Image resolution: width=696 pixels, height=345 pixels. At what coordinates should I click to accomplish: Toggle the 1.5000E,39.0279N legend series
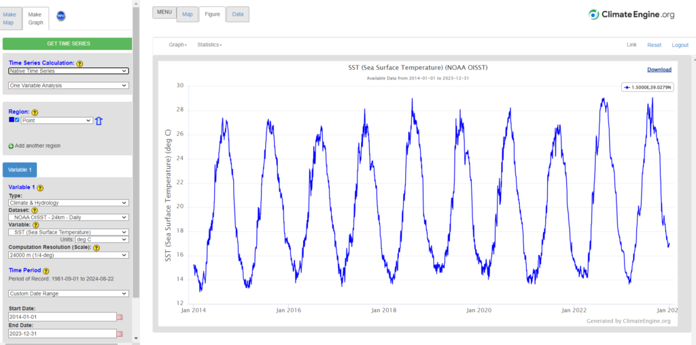(x=648, y=88)
